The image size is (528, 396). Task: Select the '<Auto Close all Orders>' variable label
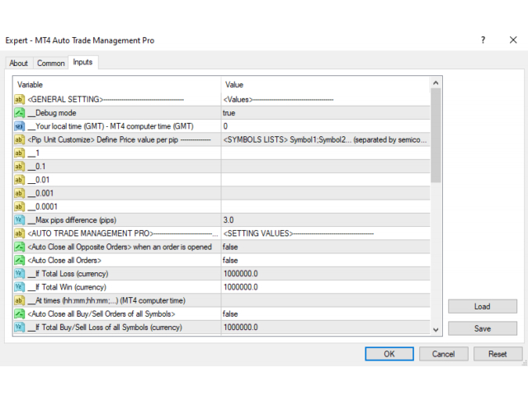(x=64, y=261)
